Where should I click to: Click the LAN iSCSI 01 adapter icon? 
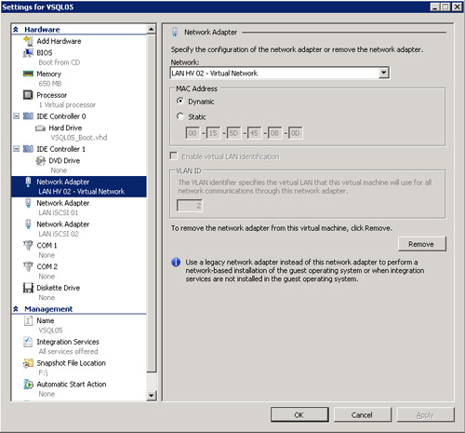pyautogui.click(x=28, y=203)
